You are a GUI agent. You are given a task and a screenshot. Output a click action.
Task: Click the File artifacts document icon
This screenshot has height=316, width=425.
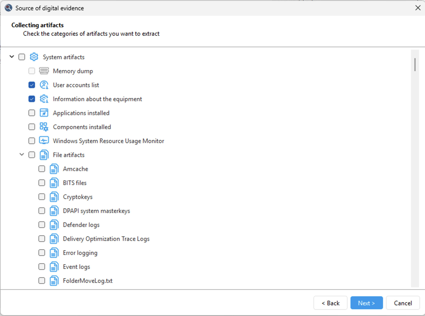point(44,155)
